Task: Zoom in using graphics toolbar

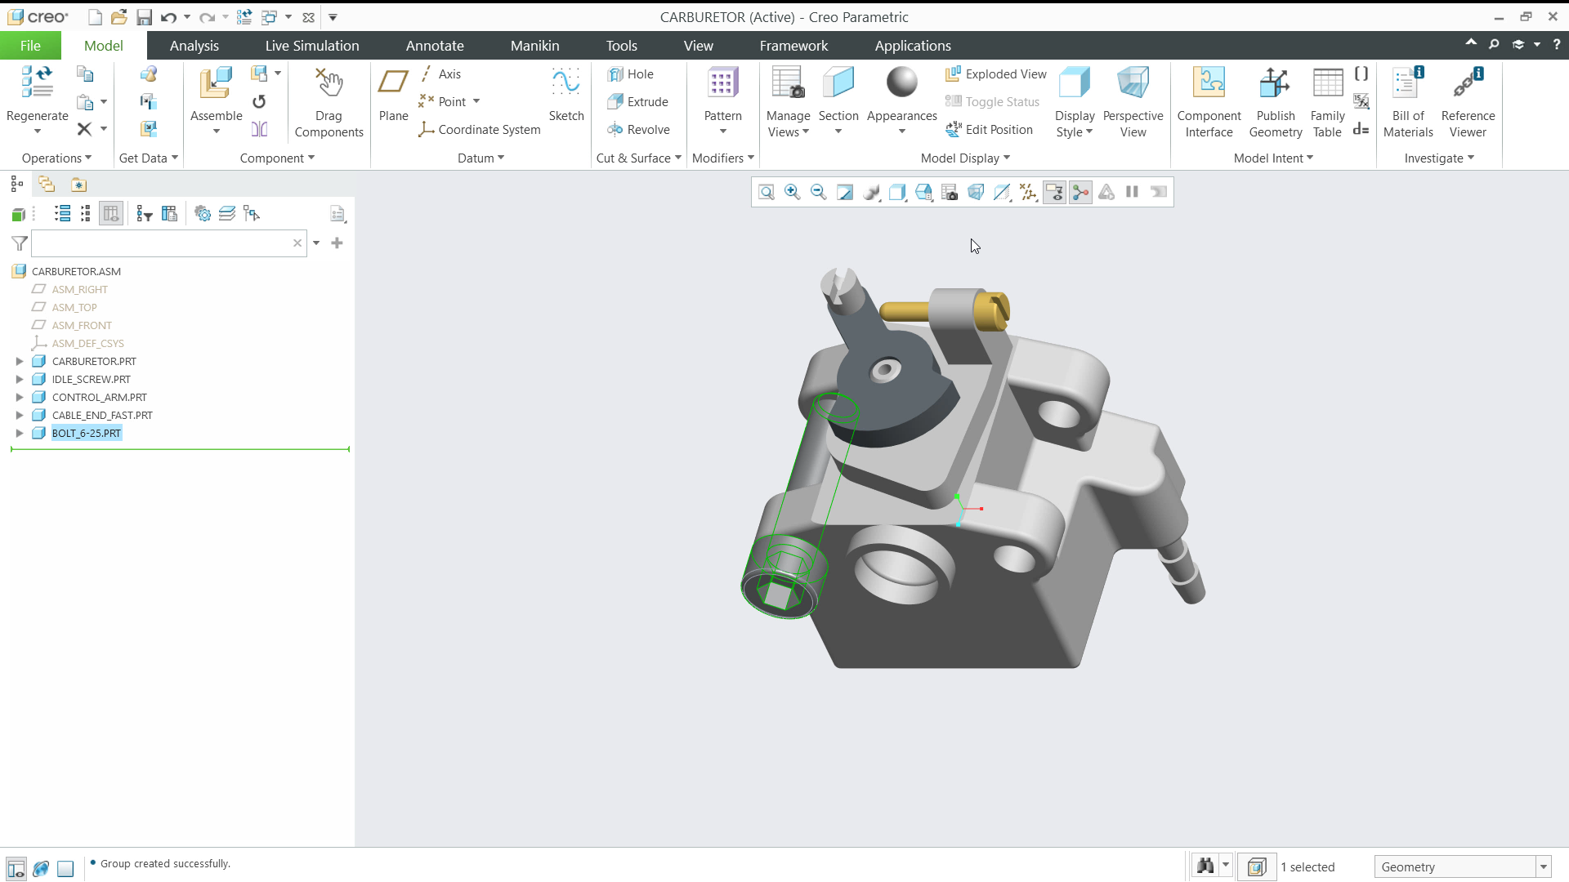Action: tap(792, 192)
